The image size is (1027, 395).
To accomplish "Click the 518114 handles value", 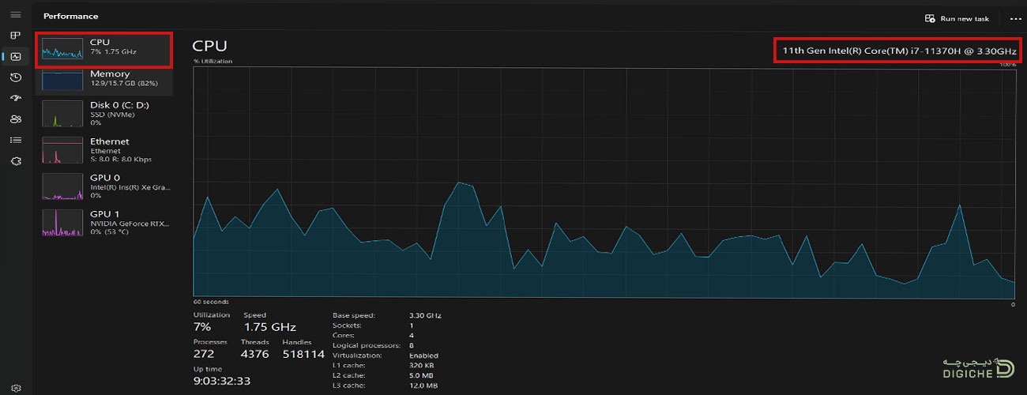I will (303, 354).
